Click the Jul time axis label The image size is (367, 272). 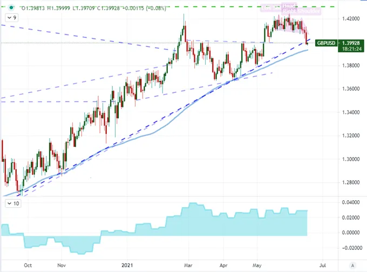pyautogui.click(x=323, y=266)
